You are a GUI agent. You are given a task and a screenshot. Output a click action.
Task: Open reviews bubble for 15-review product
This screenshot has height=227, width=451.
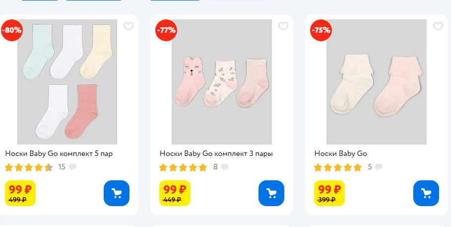click(x=72, y=167)
